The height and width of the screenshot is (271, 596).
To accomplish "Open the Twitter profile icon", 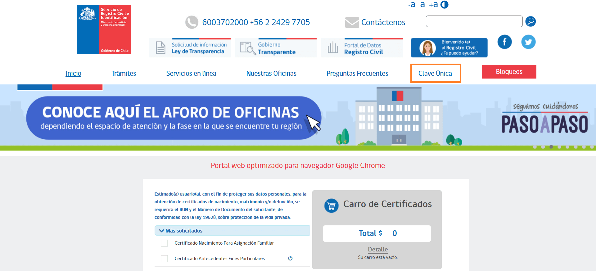I will pos(528,42).
